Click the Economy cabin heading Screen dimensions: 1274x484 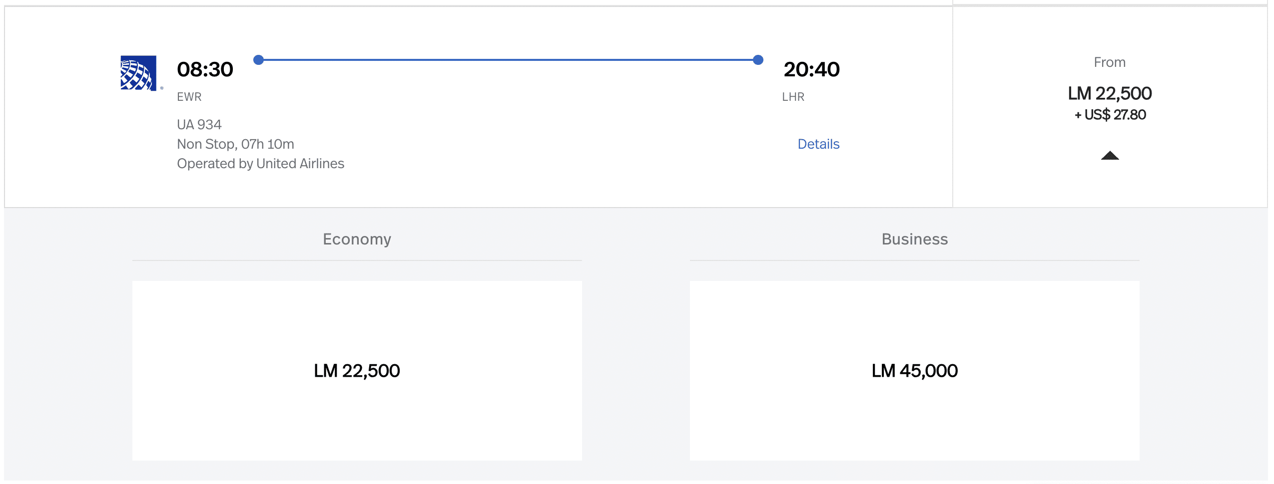357,239
